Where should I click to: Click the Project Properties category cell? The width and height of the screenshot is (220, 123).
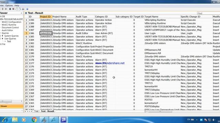pyautogui.click(x=105, y=46)
